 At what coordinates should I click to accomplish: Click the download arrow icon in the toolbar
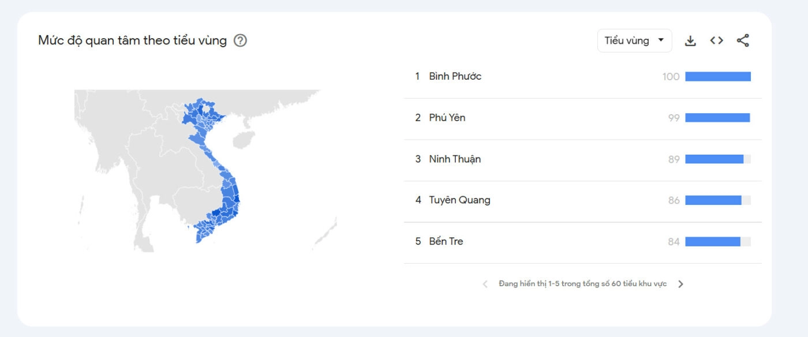690,40
